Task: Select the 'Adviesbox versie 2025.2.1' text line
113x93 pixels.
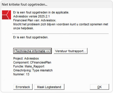Action: [31, 16]
